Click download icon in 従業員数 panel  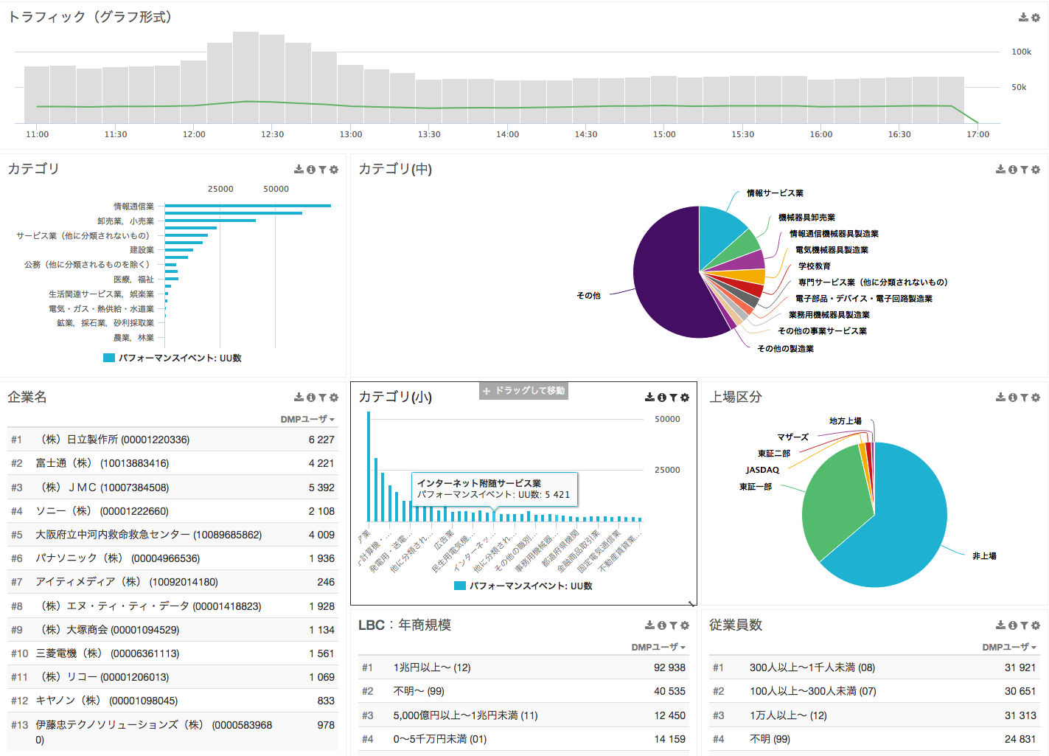[1000, 625]
